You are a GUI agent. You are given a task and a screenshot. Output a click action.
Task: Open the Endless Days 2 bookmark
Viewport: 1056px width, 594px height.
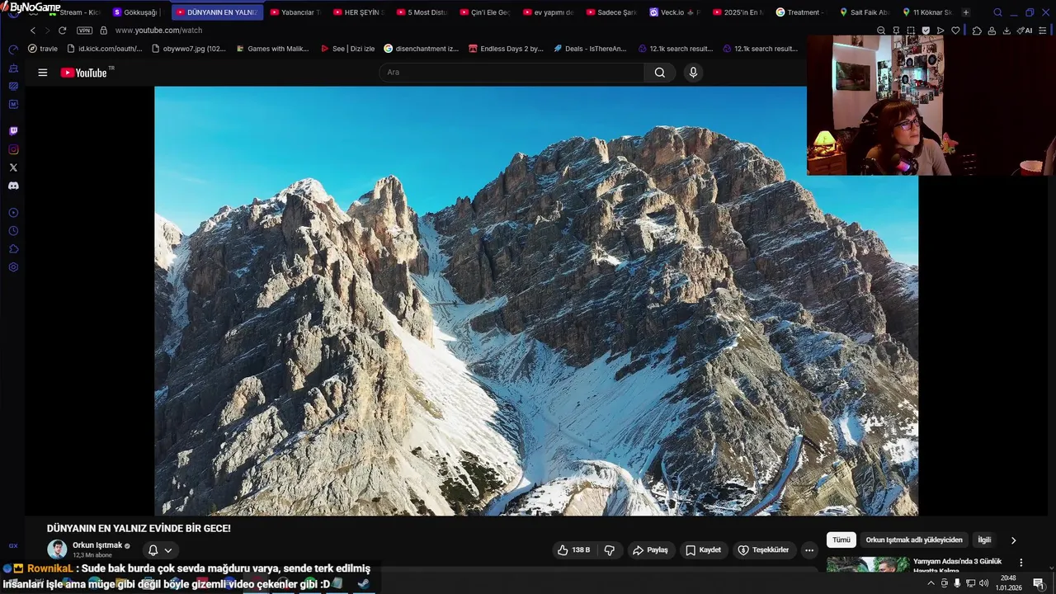(506, 49)
